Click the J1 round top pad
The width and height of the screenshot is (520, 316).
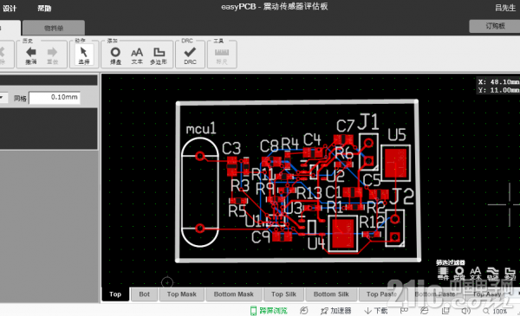coord(369,144)
